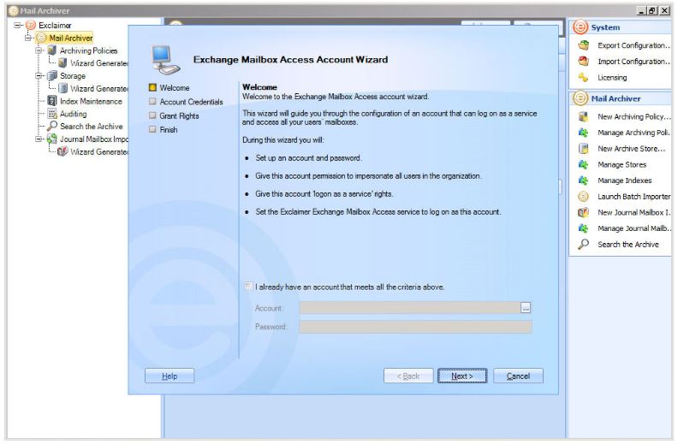This screenshot has height=444, width=678.
Task: Click the Export Configuration icon
Action: [584, 45]
